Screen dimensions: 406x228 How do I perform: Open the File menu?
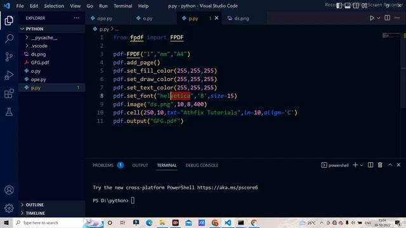(x=20, y=6)
